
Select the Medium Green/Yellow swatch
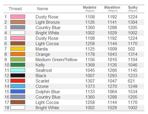coord(18,59)
